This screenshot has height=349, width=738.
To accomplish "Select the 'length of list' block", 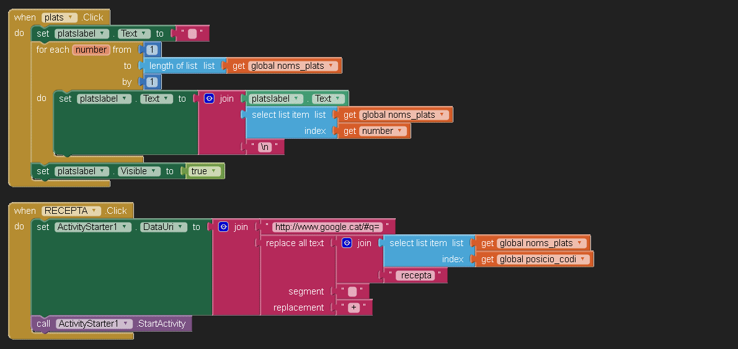I will click(x=174, y=66).
